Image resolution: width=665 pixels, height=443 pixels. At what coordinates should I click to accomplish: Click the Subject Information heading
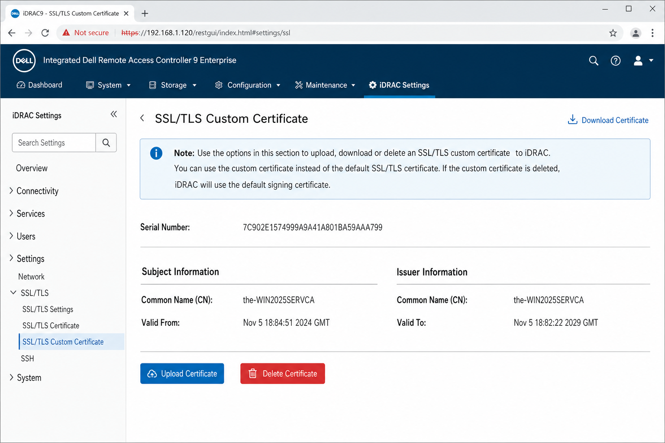coord(180,272)
